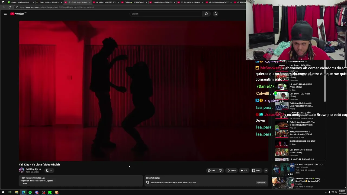Click the browser address bar URL

click(x=57, y=7)
